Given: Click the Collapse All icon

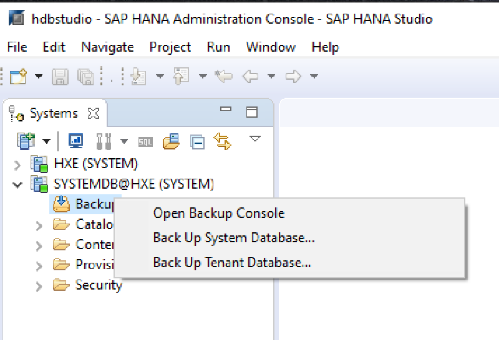Looking at the screenshot, I should pyautogui.click(x=197, y=142).
